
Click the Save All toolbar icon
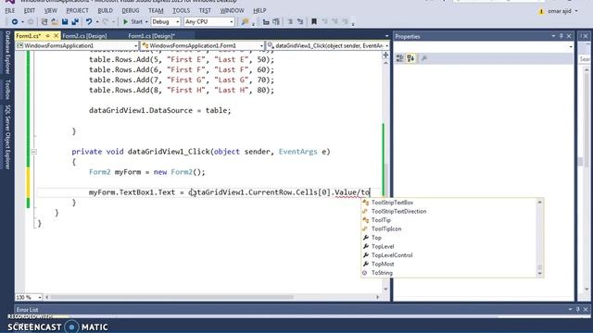click(x=75, y=22)
